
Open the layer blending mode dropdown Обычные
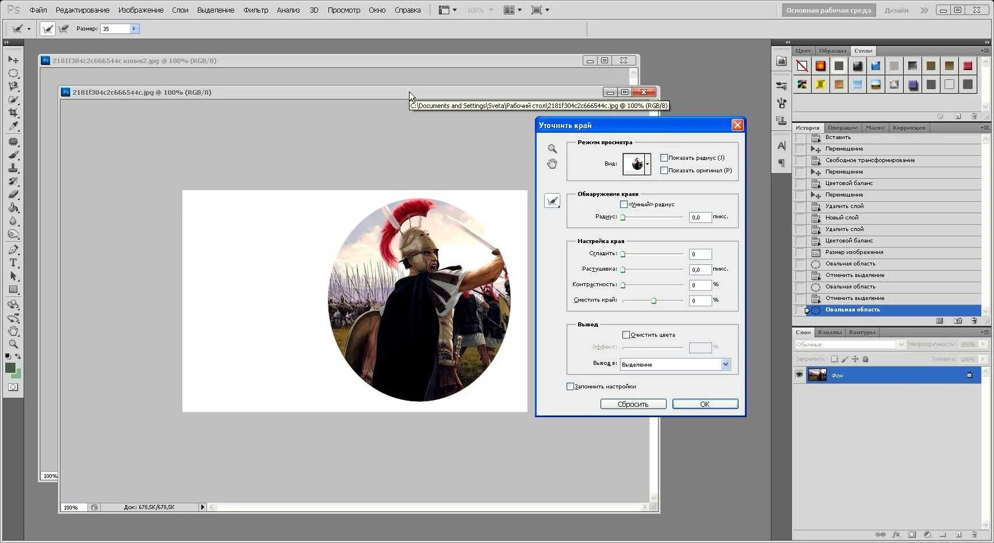point(850,344)
